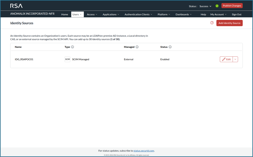The image size is (253, 157).
Task: Open the Applications menu
Action: pyautogui.click(x=111, y=14)
